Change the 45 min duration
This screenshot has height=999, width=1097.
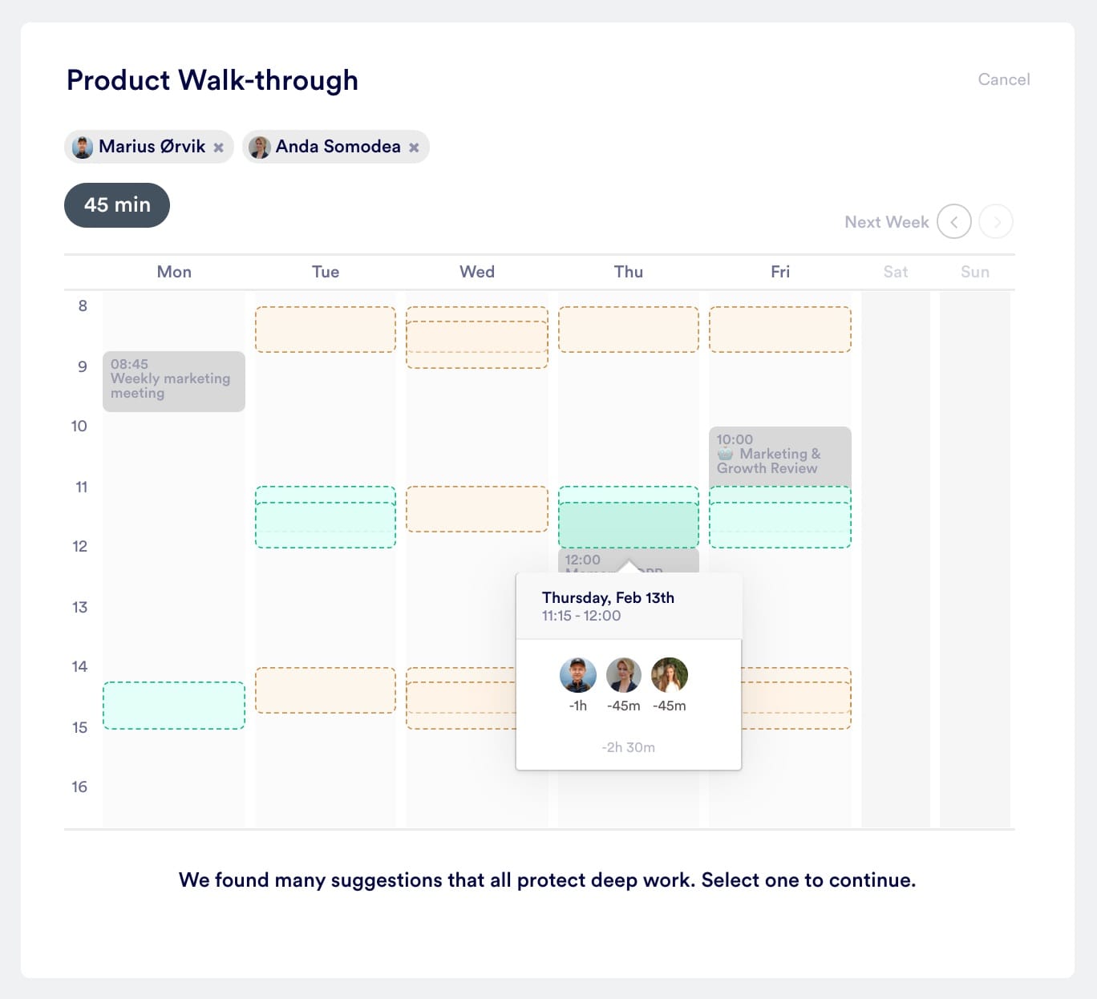tap(117, 205)
